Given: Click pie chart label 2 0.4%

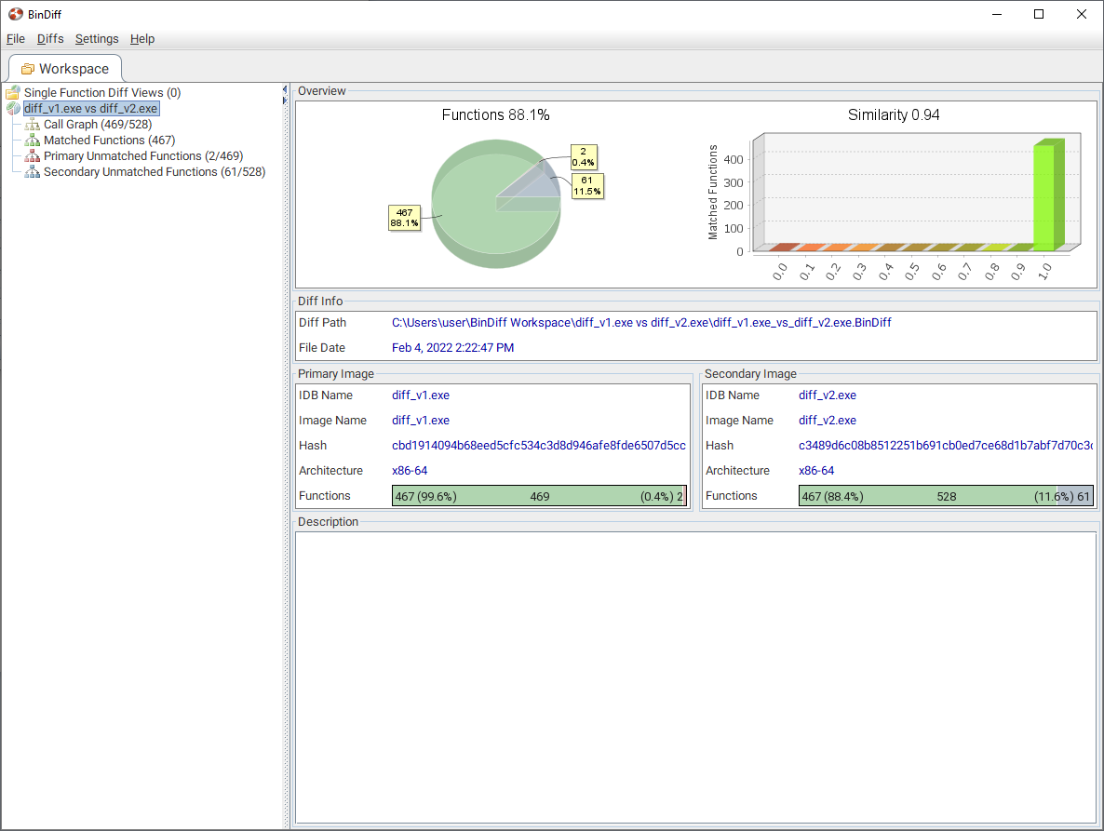Looking at the screenshot, I should tap(583, 157).
